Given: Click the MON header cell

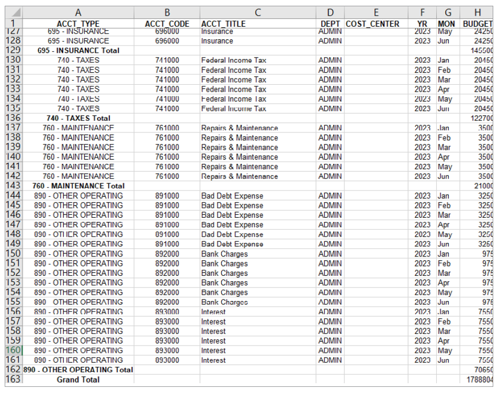Looking at the screenshot, I should (x=448, y=24).
